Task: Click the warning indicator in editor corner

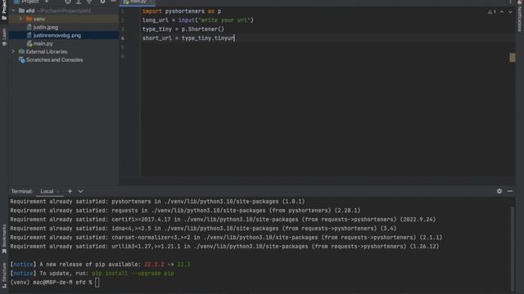Action: click(491, 11)
